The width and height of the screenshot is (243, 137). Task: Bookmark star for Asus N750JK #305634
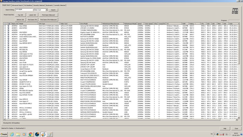8,41
